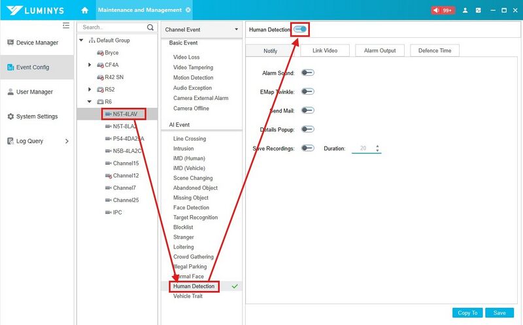The height and width of the screenshot is (325, 523).
Task: Switch to the Alarm Output tab
Action: tap(380, 50)
